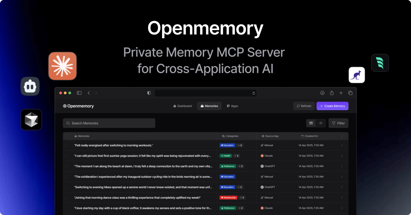Select the beach at dawn memory checkbox
Image resolution: width=411 pixels, height=215 pixels.
point(67,166)
